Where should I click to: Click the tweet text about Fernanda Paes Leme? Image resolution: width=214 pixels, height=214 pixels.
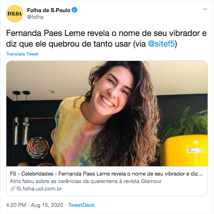click(106, 38)
